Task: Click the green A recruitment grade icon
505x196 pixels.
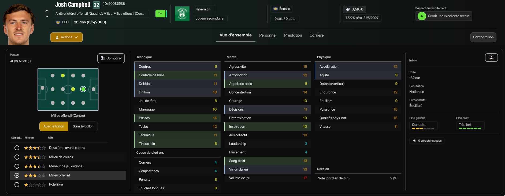Action: point(422,16)
